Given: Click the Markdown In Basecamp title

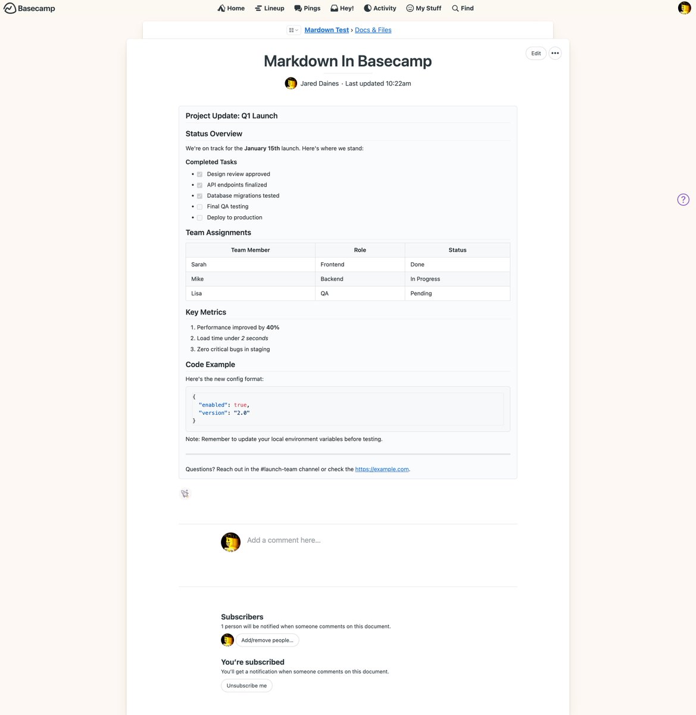Looking at the screenshot, I should [x=348, y=61].
